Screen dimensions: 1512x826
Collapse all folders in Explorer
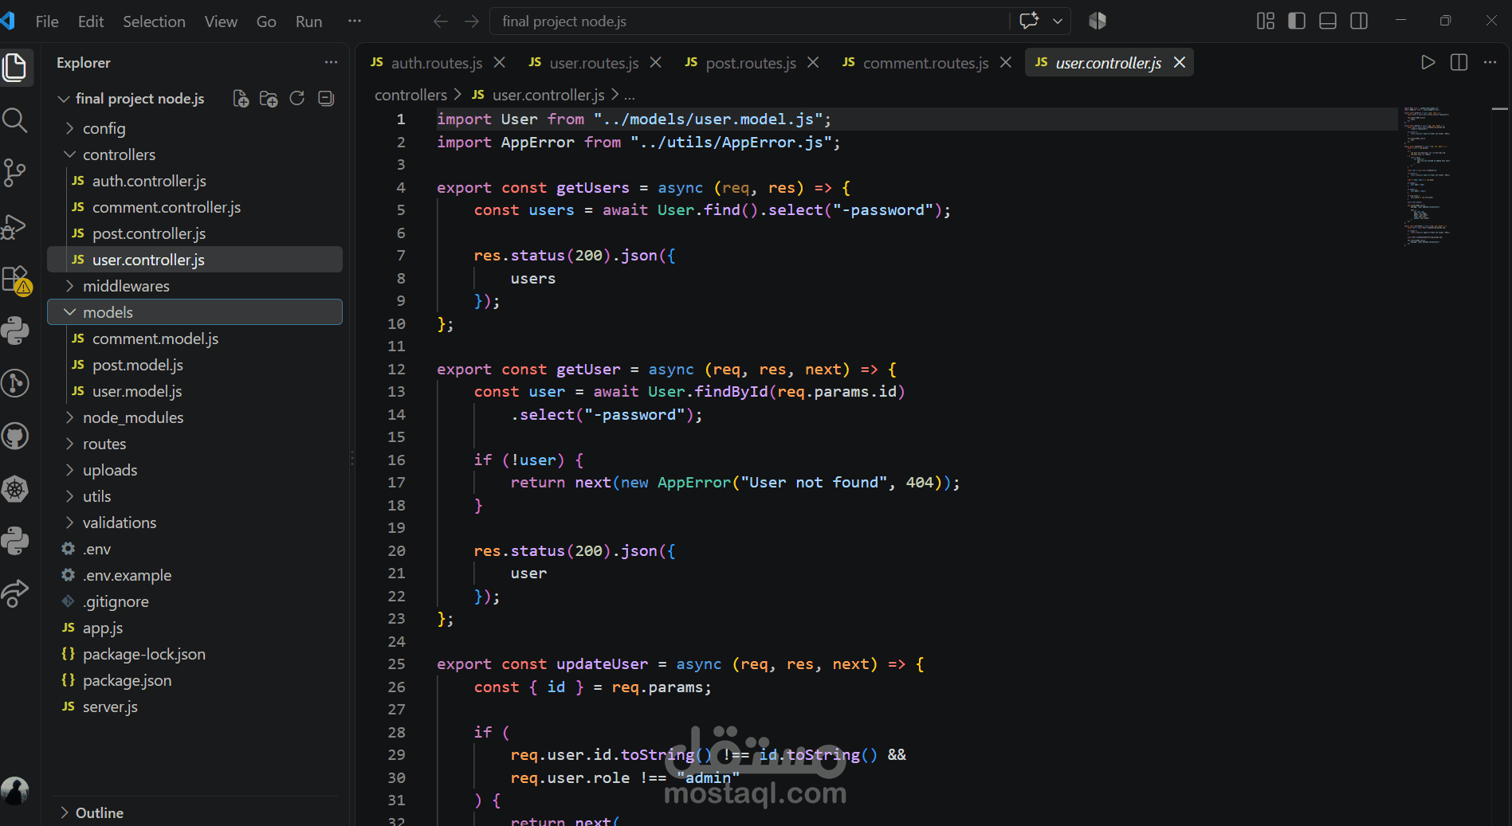[325, 99]
